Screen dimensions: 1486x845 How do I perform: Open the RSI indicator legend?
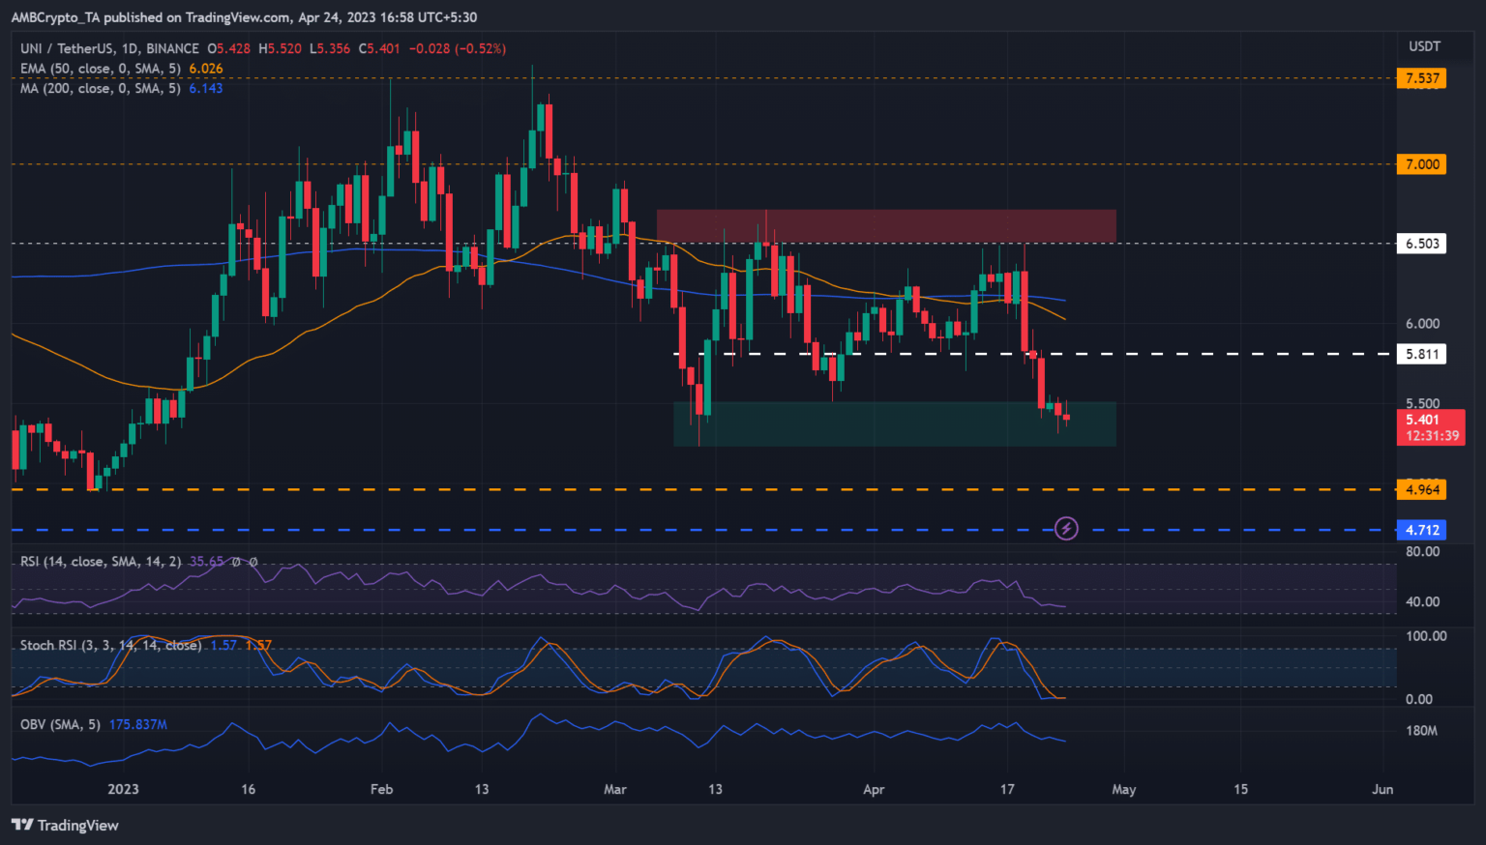pyautogui.click(x=100, y=562)
